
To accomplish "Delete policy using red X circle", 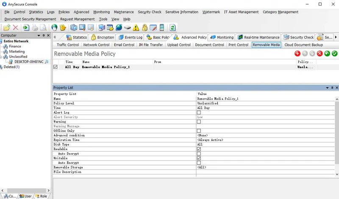I will coord(320,53).
